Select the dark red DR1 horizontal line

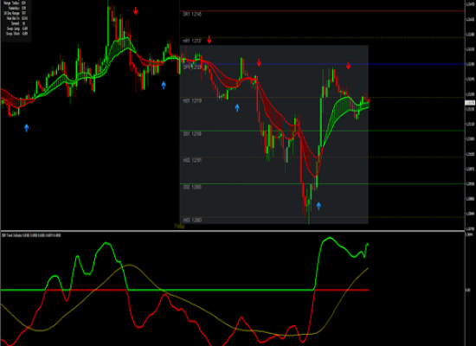322,11
